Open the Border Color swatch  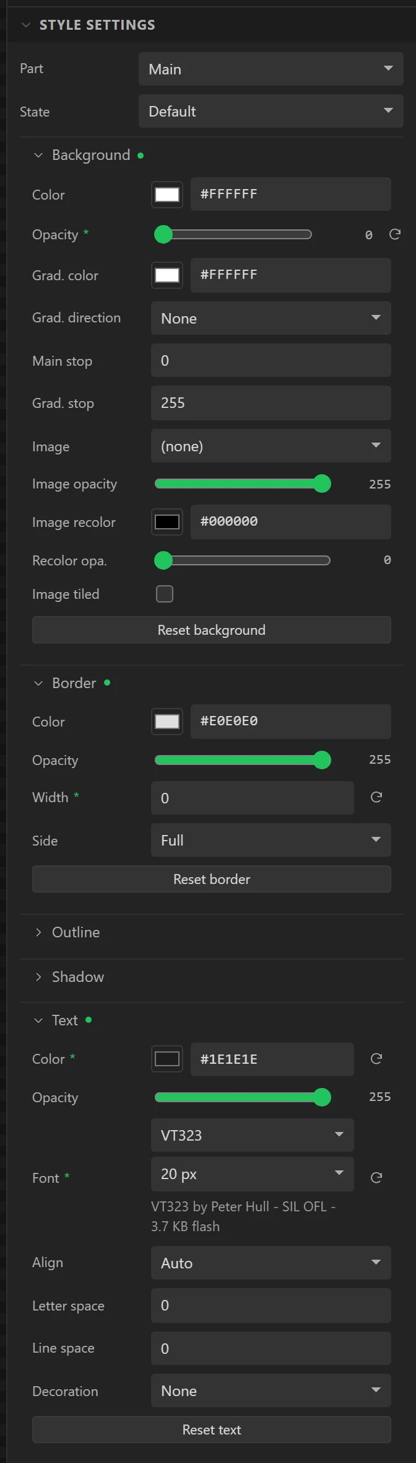[167, 722]
